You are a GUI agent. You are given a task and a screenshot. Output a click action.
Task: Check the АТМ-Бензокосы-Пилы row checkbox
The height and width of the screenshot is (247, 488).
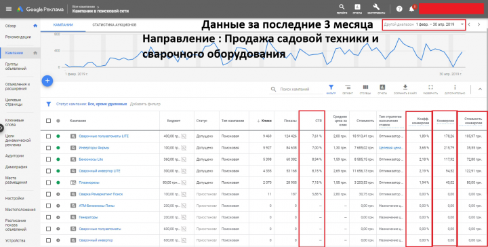48,206
